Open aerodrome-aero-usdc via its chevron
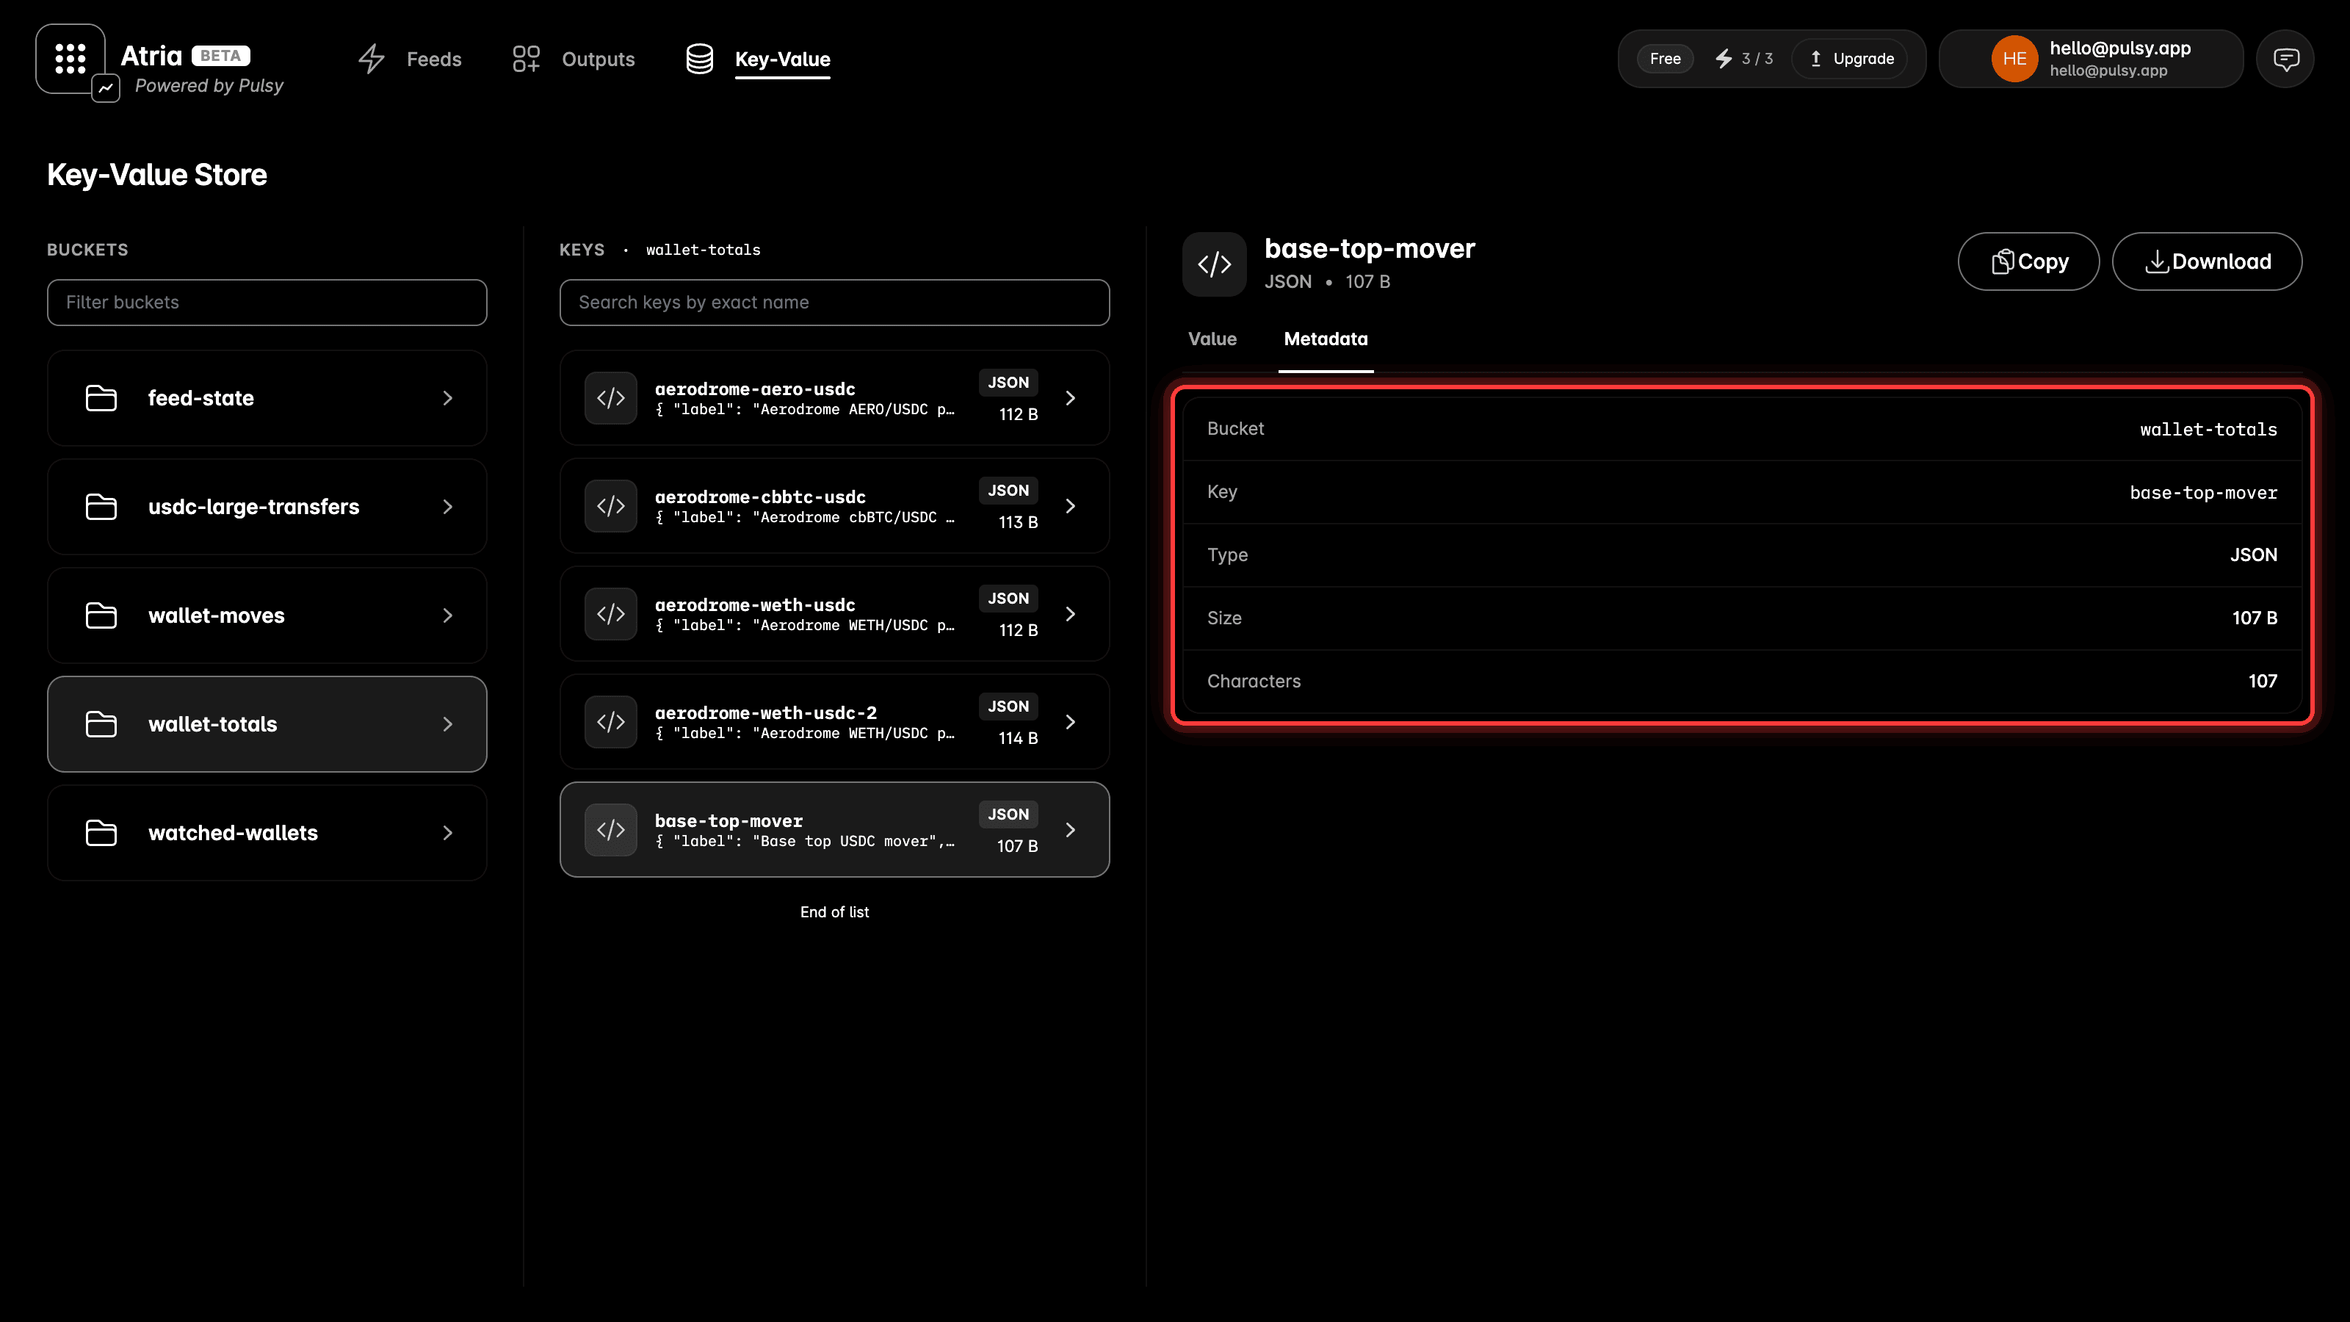Image resolution: width=2350 pixels, height=1322 pixels. tap(1071, 398)
